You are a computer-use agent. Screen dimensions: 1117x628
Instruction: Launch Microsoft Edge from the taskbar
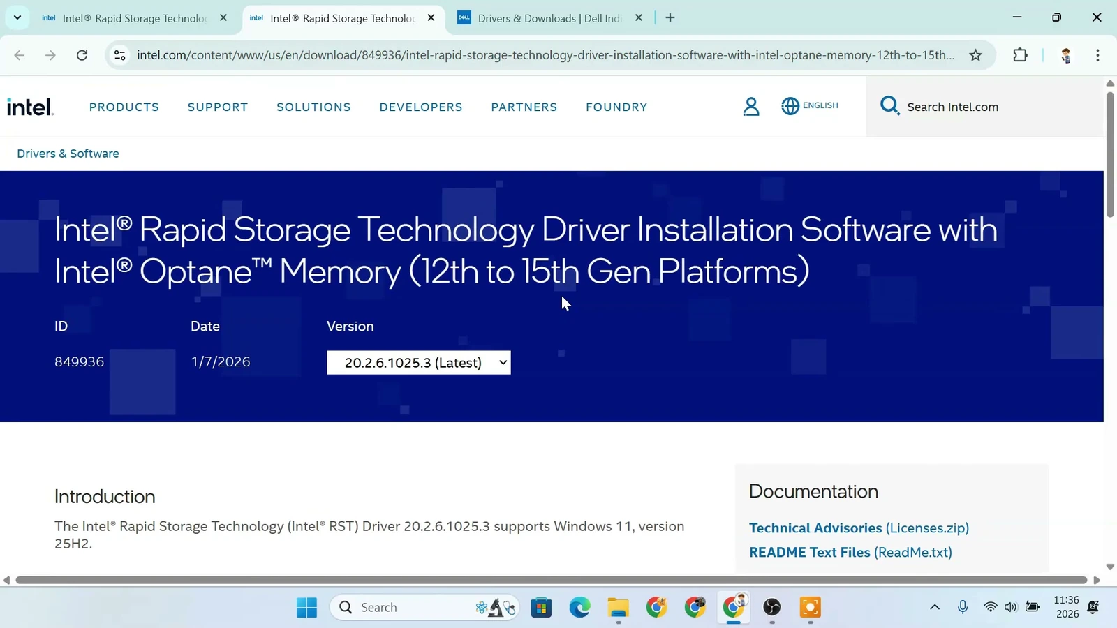[579, 607]
